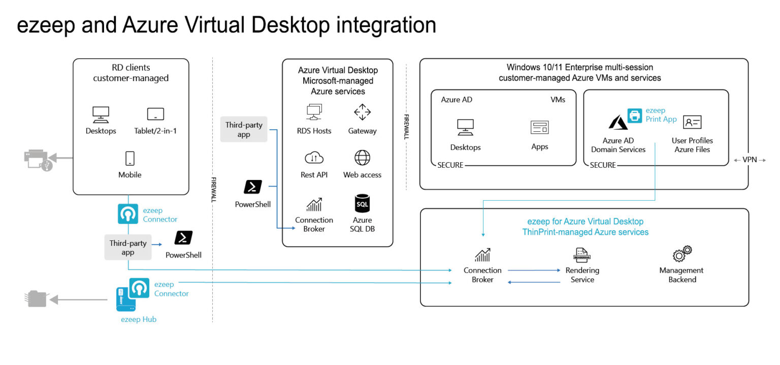Click the ezeep Print App printer icon
Image resolution: width=780 pixels, height=365 pixels.
coord(635,116)
